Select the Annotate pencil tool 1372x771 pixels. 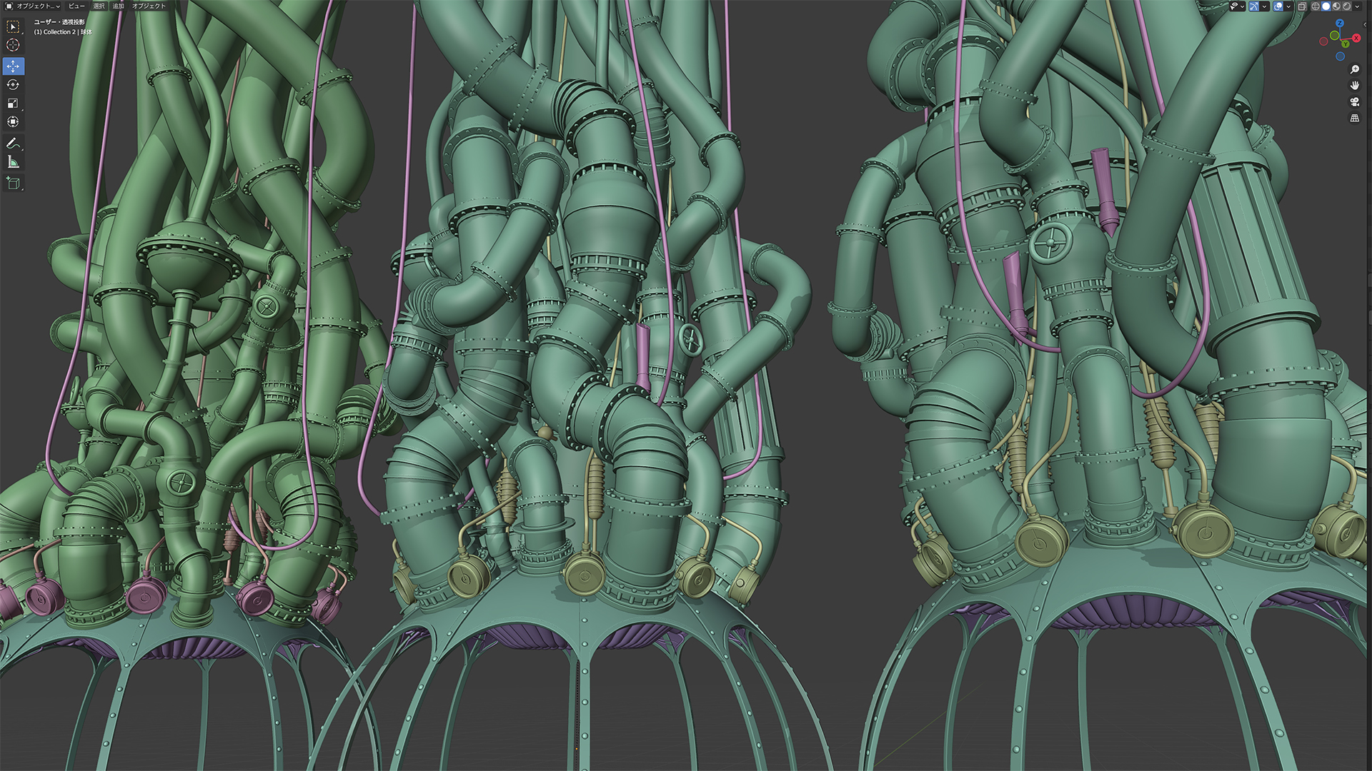13,143
